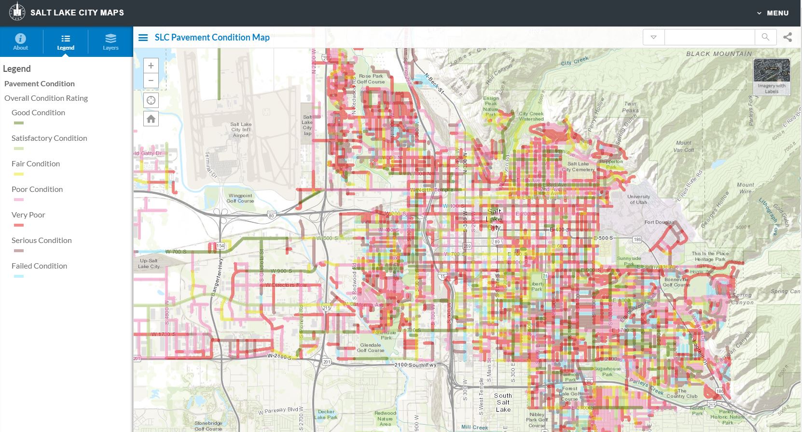Expand the search source dropdown arrow
Screen dimensions: 802x432
point(653,37)
